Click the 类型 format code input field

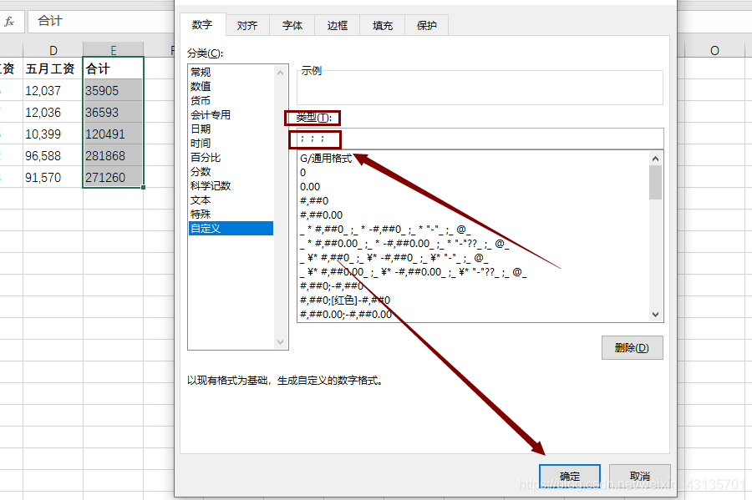[480, 139]
